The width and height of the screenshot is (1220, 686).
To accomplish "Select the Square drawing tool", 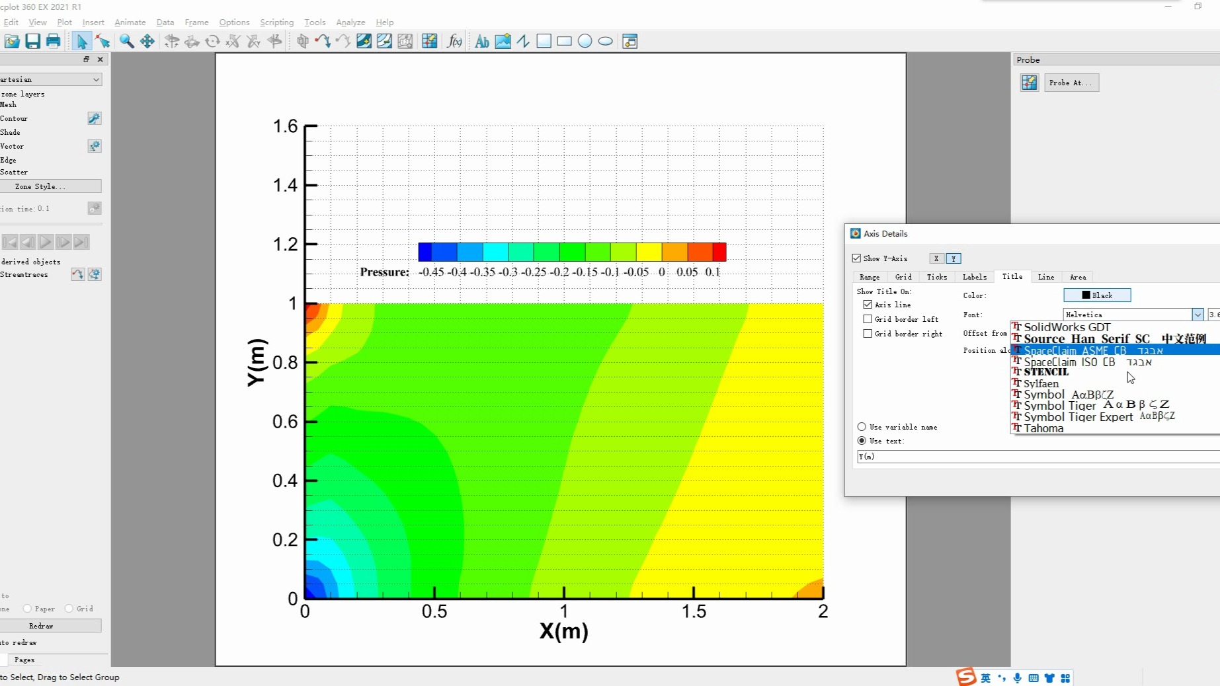I will 544,42.
